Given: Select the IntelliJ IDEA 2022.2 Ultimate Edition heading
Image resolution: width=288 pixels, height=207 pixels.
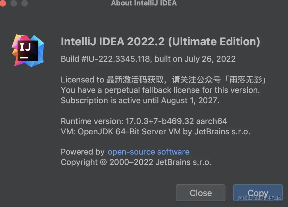Looking at the screenshot, I should tap(160, 42).
